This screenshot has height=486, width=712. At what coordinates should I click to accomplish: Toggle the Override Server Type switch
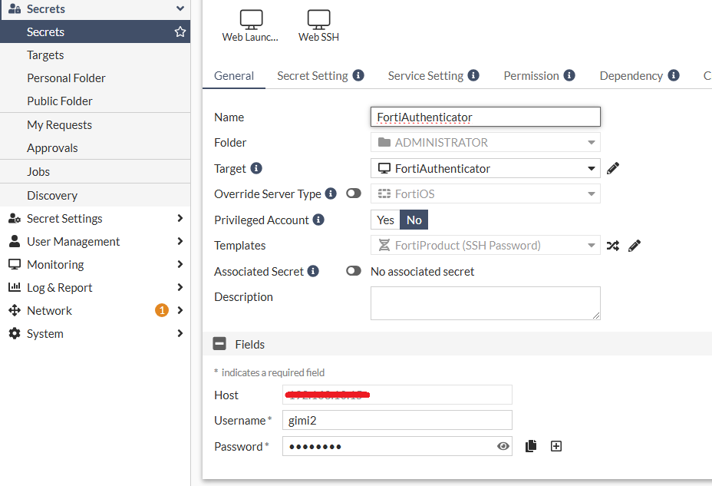(x=353, y=194)
